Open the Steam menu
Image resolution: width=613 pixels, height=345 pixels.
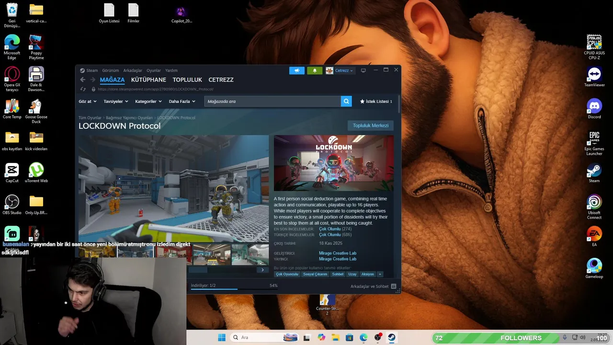(89, 70)
